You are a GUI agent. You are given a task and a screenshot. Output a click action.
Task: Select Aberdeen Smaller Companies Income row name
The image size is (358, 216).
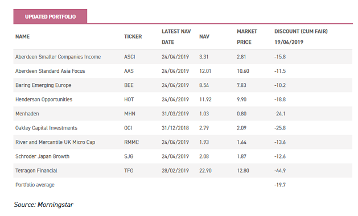58,57
